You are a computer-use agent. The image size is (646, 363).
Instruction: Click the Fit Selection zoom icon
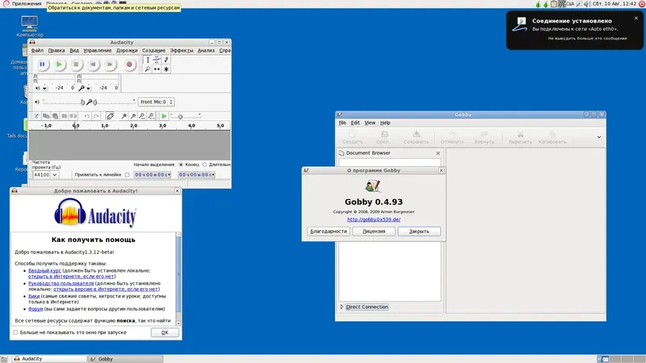tap(142, 116)
